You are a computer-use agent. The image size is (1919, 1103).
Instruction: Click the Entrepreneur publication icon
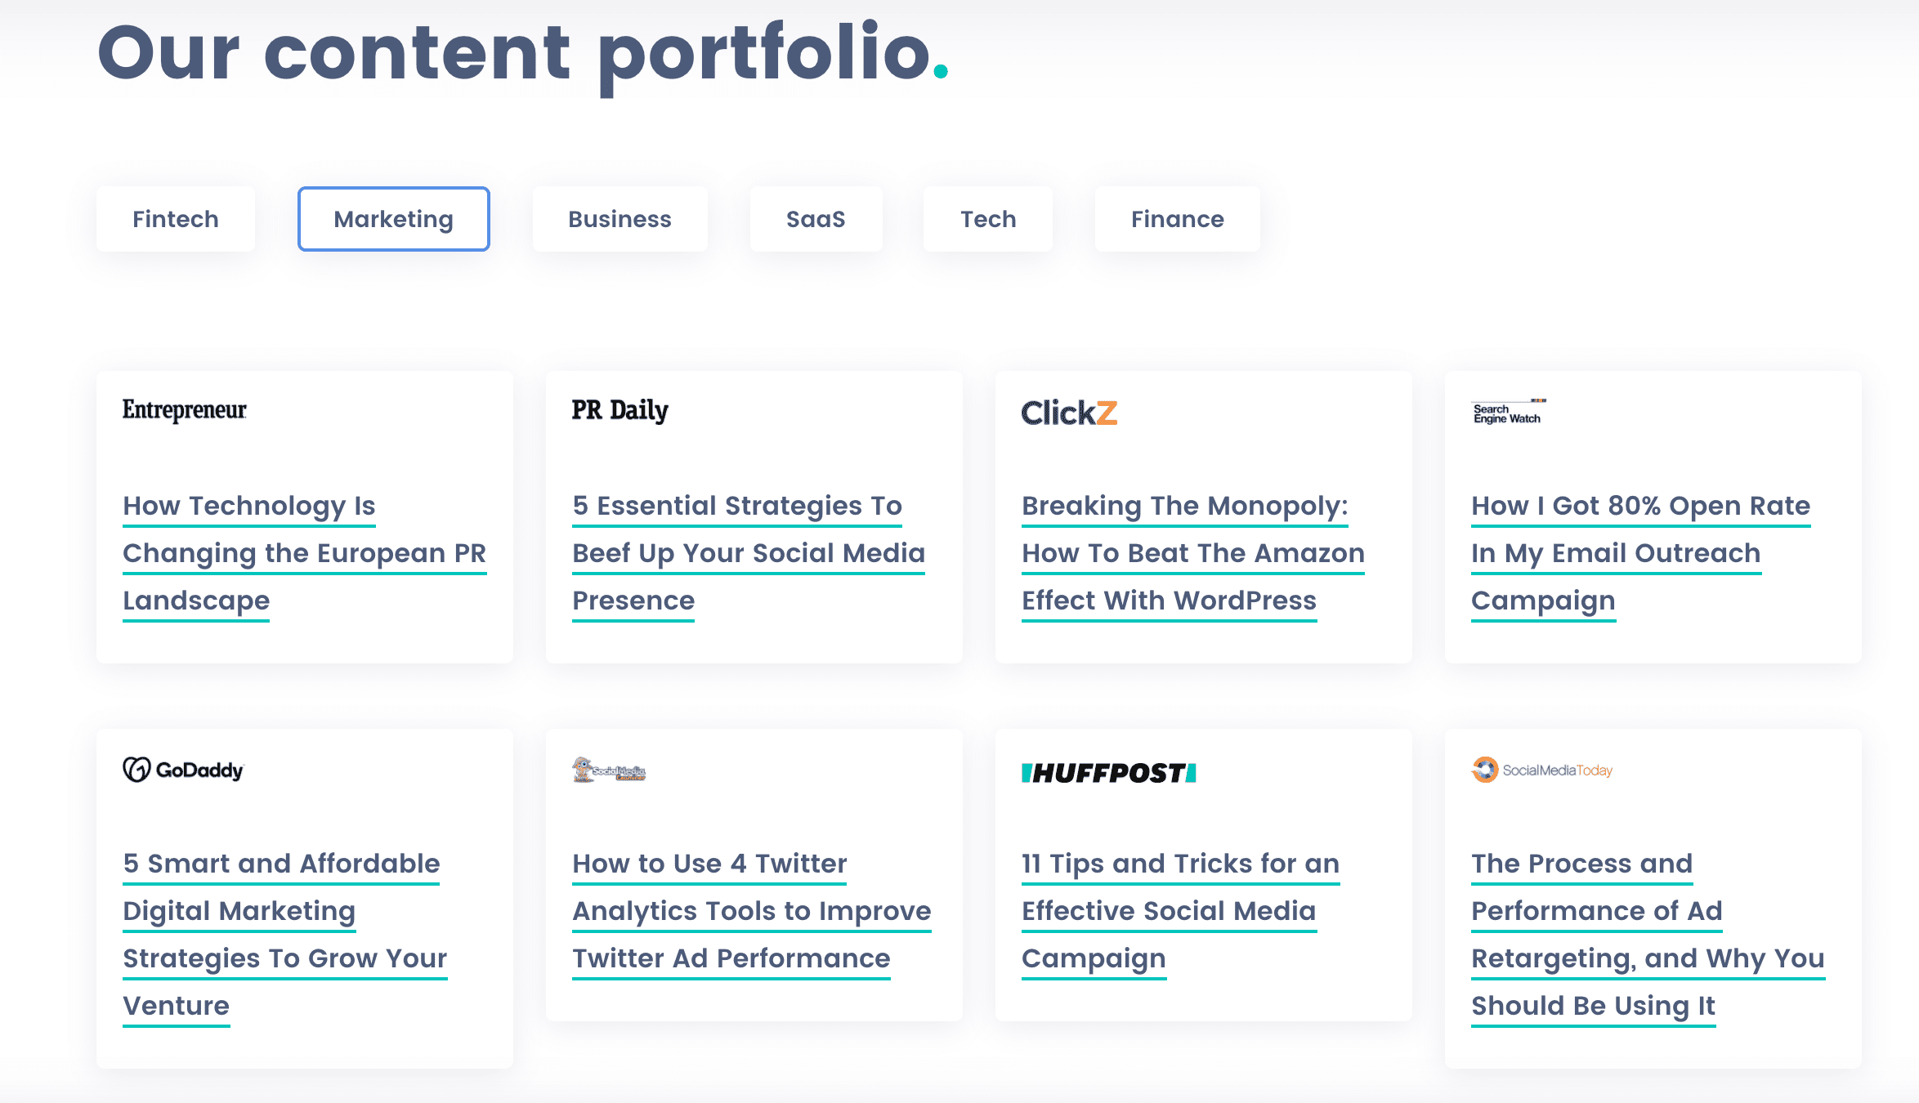(x=183, y=411)
